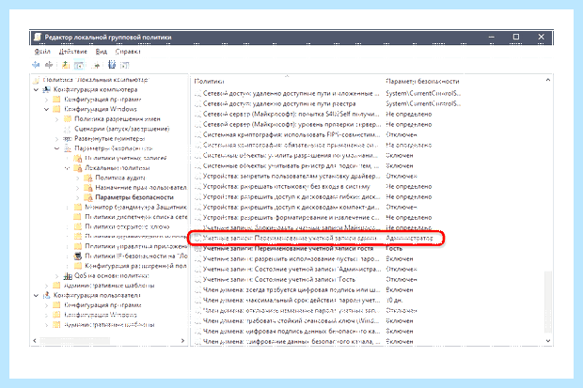583x388 pixels.
Task: Select 'Системная криптография: использовать FIPS-совместим...' policy
Action: pyautogui.click(x=291, y=135)
